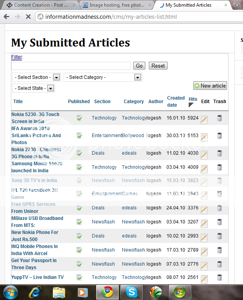Edit the Free GPRS Services article
Image resolution: width=243 pixels, height=300 pixels.
tap(204, 210)
